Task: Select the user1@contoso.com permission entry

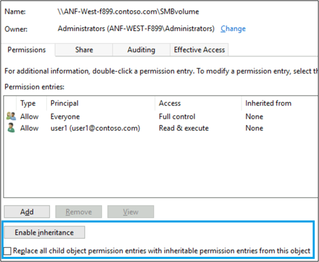Action: (161, 128)
